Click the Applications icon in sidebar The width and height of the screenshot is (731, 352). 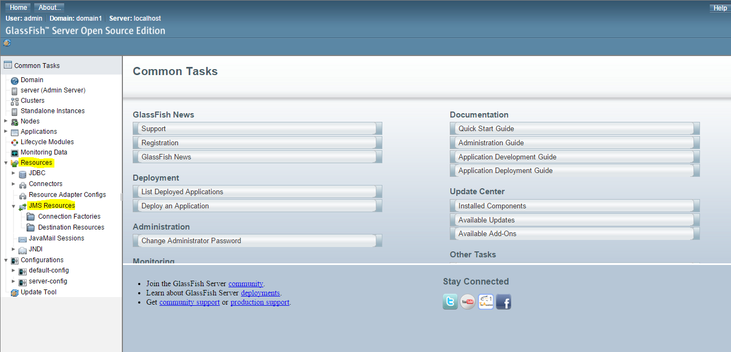pos(15,132)
